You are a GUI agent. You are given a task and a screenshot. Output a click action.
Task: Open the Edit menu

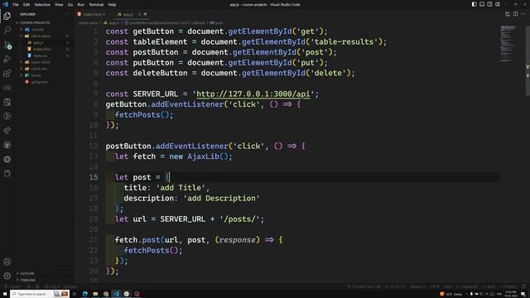click(26, 5)
